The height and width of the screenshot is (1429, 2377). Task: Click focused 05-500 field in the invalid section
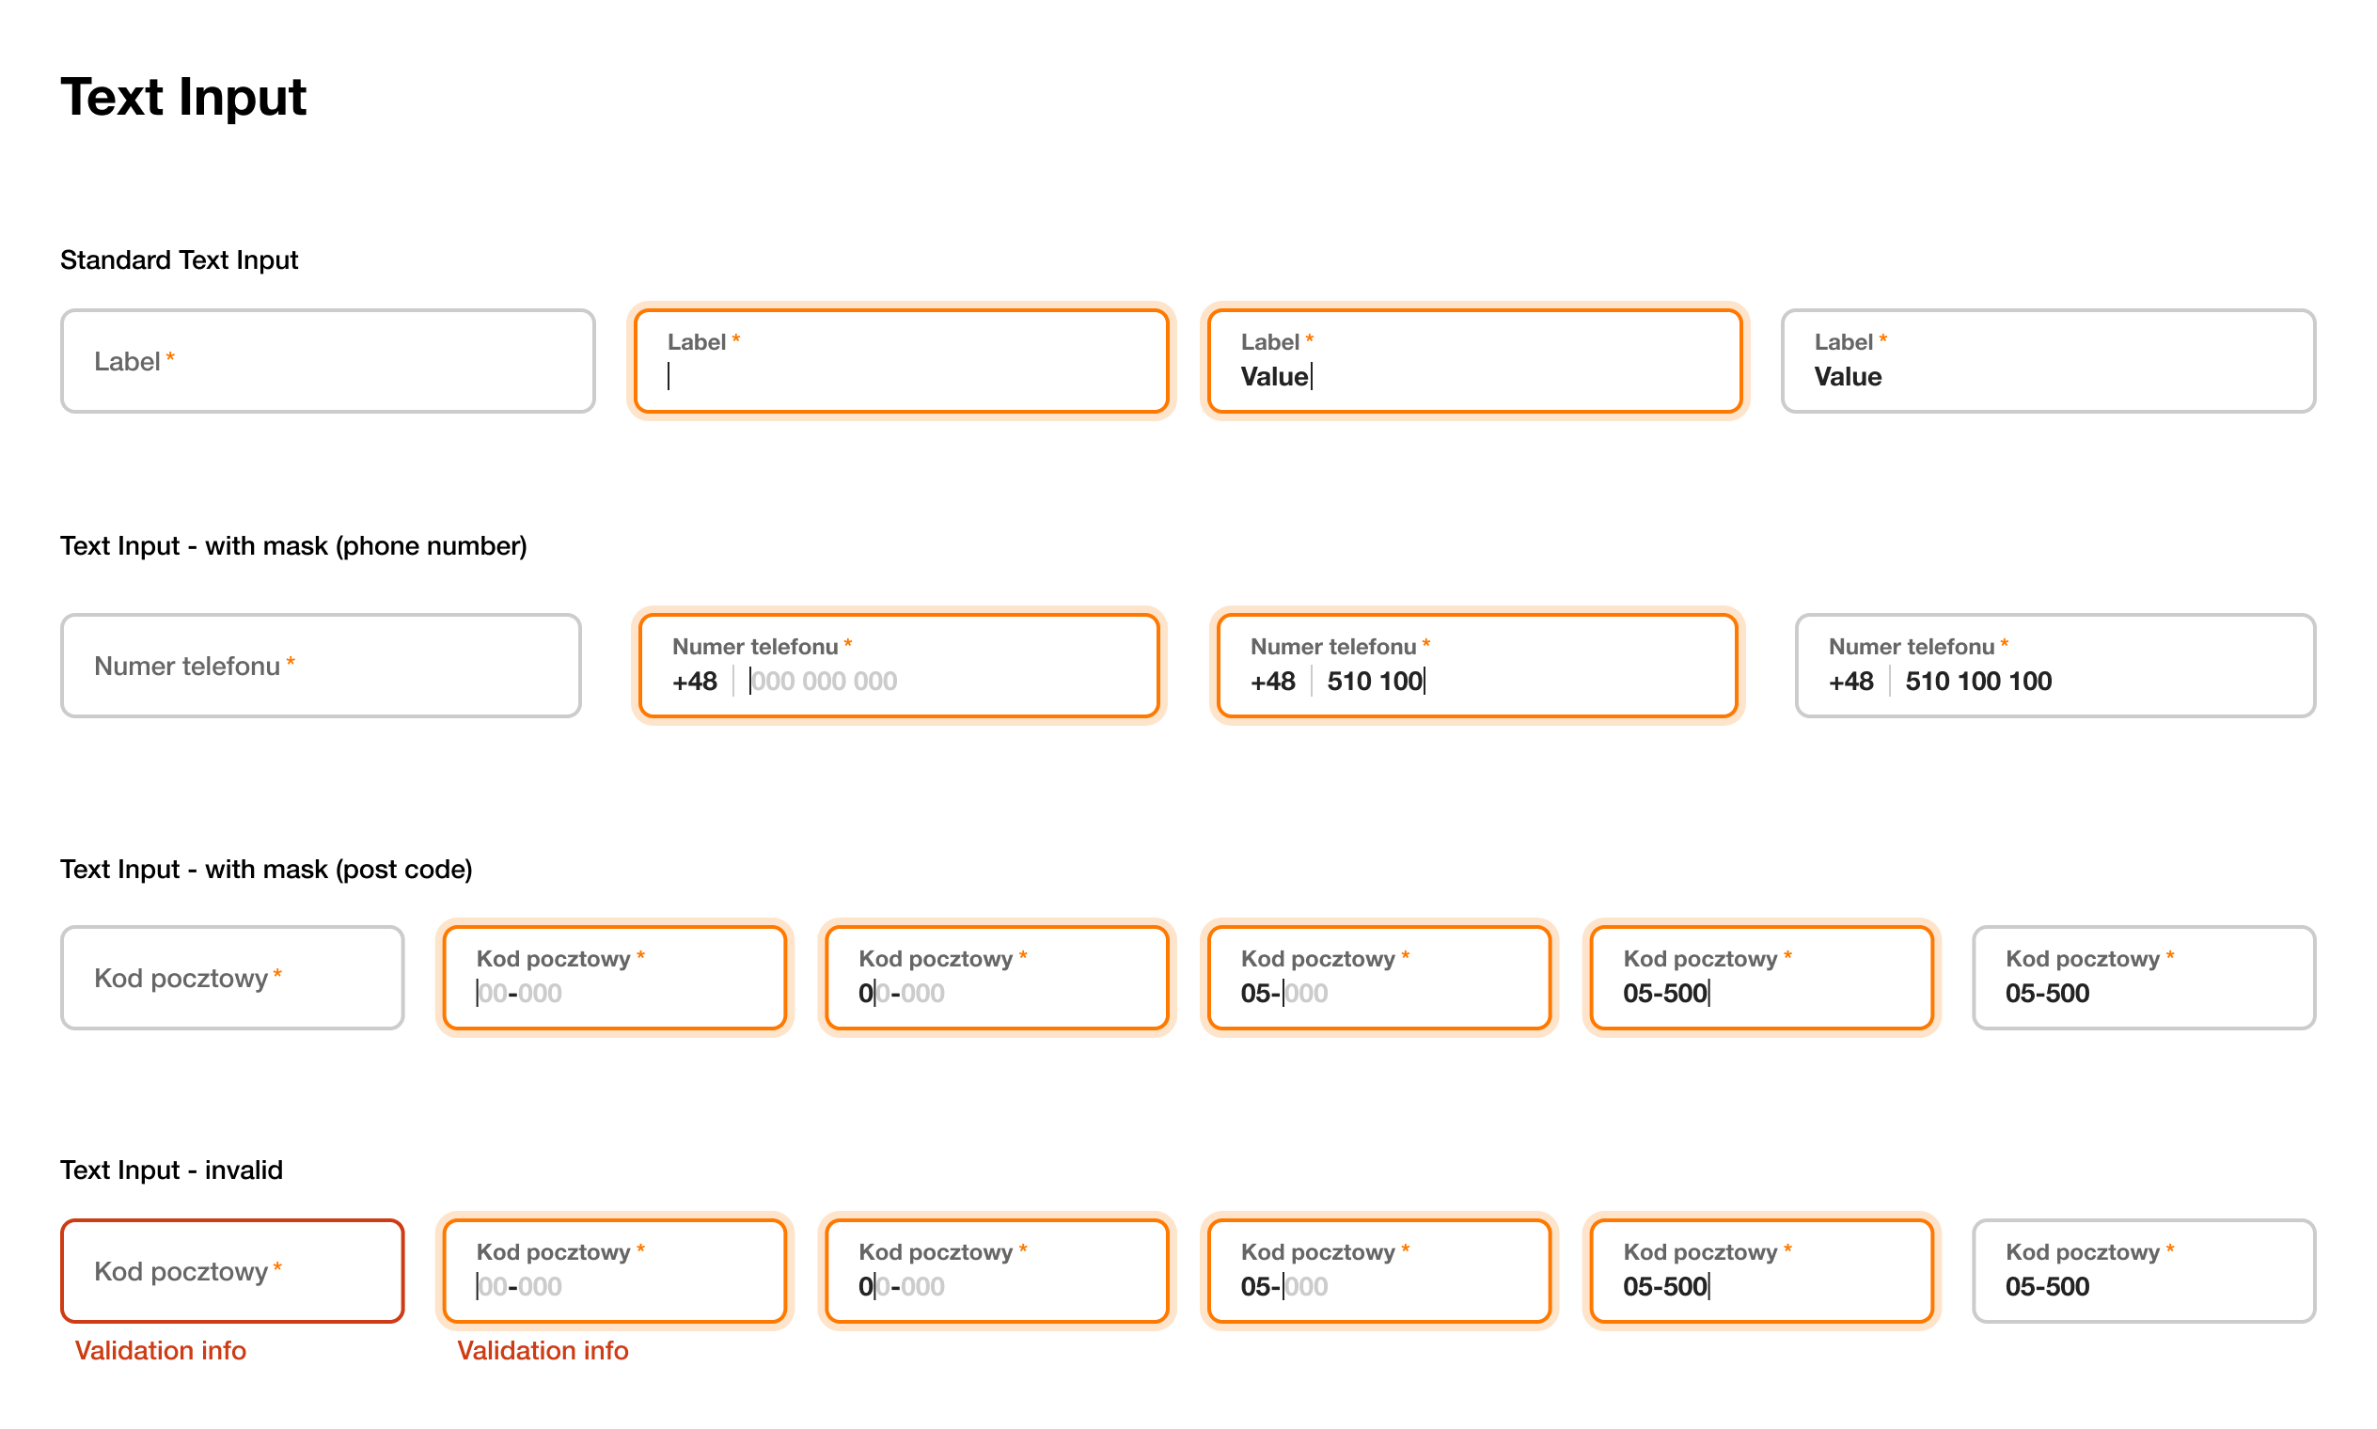1760,1271
